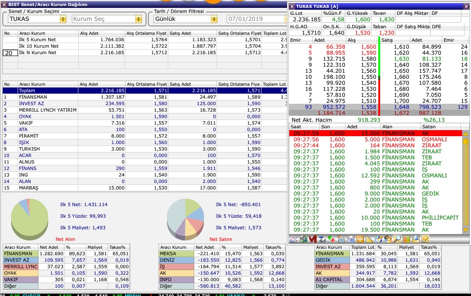Click the red-green zigzag chart icon
471x296 pixels.
click(407, 239)
